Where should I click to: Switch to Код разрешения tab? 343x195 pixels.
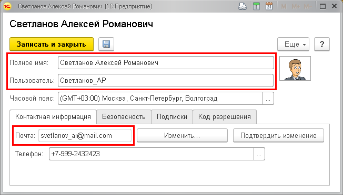point(225,117)
